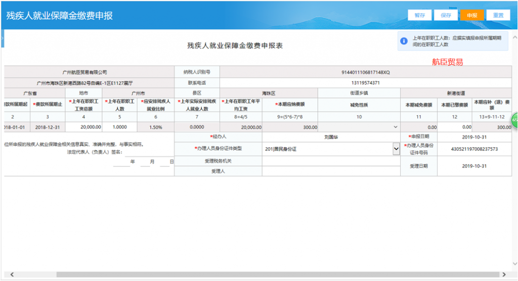This screenshot has height=281, width=518.
Task: Expand the left side panel arrow
Action: tap(2, 38)
